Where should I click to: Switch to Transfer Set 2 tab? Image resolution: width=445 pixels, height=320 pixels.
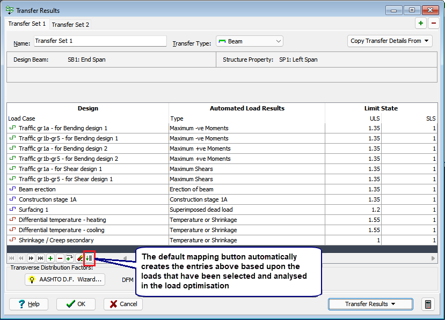coord(70,25)
